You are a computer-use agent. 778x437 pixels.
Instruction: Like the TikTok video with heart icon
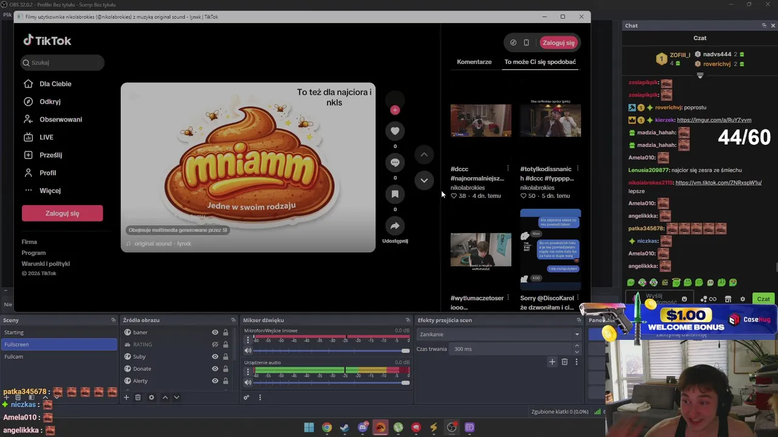(x=395, y=131)
